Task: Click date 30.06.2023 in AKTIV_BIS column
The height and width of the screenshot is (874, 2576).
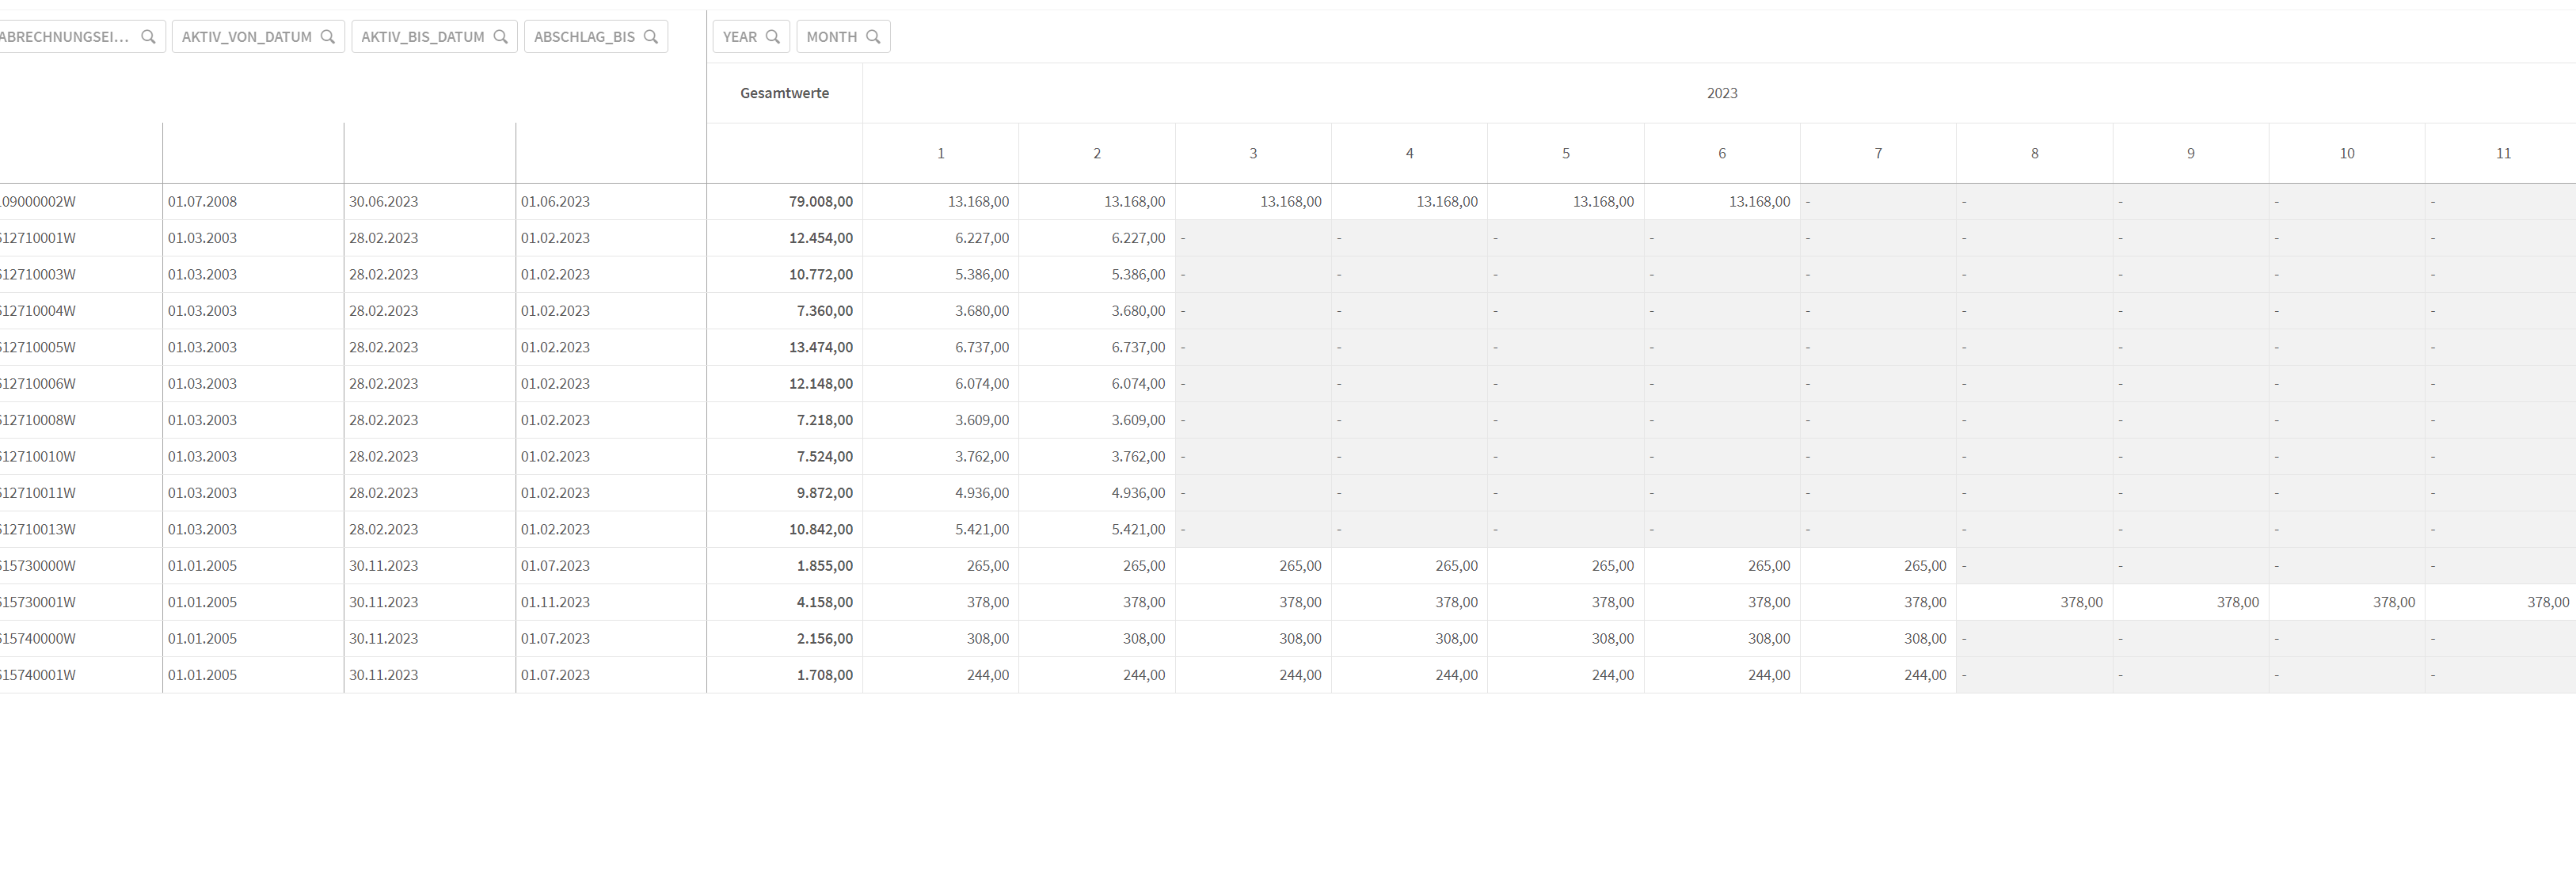Action: [x=383, y=201]
